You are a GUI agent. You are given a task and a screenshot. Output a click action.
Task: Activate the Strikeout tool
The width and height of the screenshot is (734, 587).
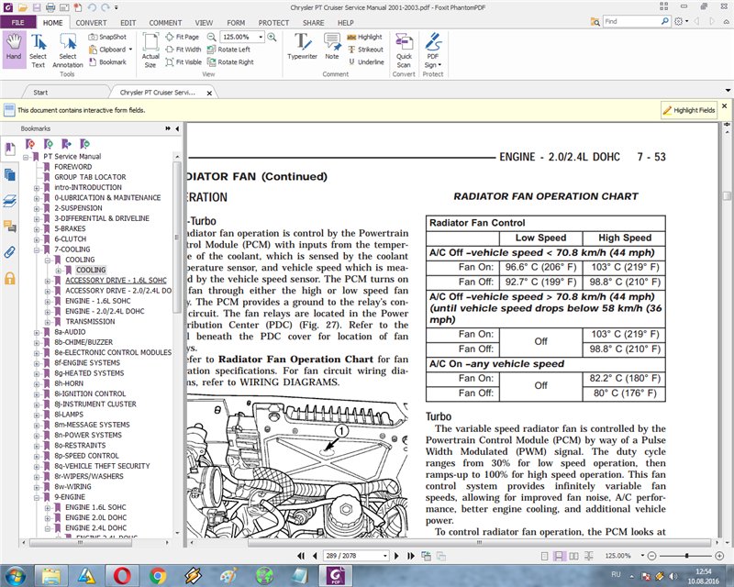[x=365, y=50]
